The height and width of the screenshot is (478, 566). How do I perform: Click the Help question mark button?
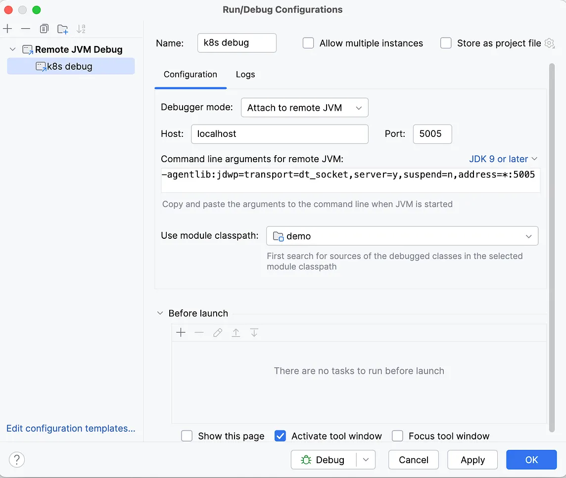coord(17,460)
